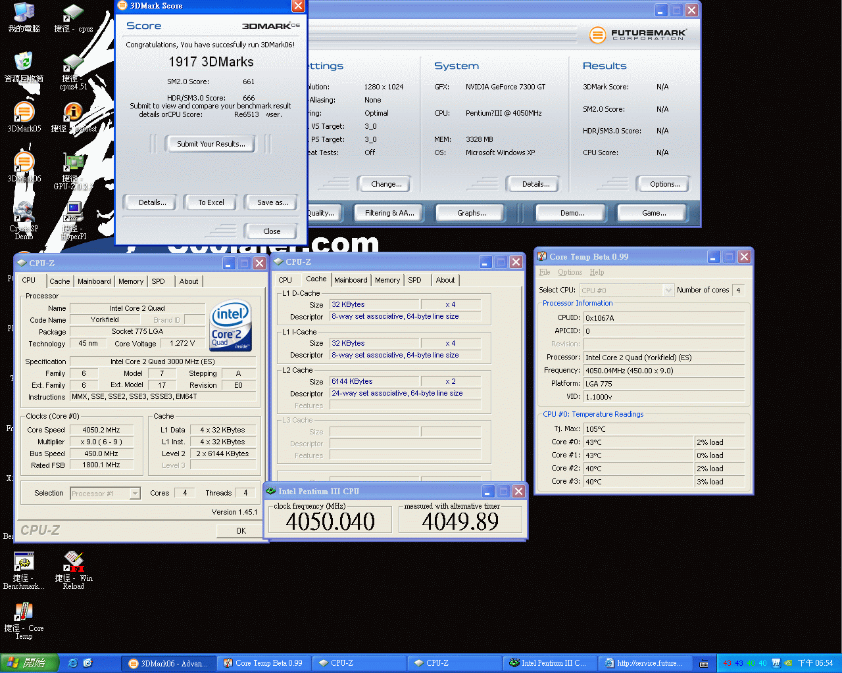Viewport: 842px width, 673px height.
Task: Click the Intel Pentium III CPU title icon
Action: coord(270,491)
